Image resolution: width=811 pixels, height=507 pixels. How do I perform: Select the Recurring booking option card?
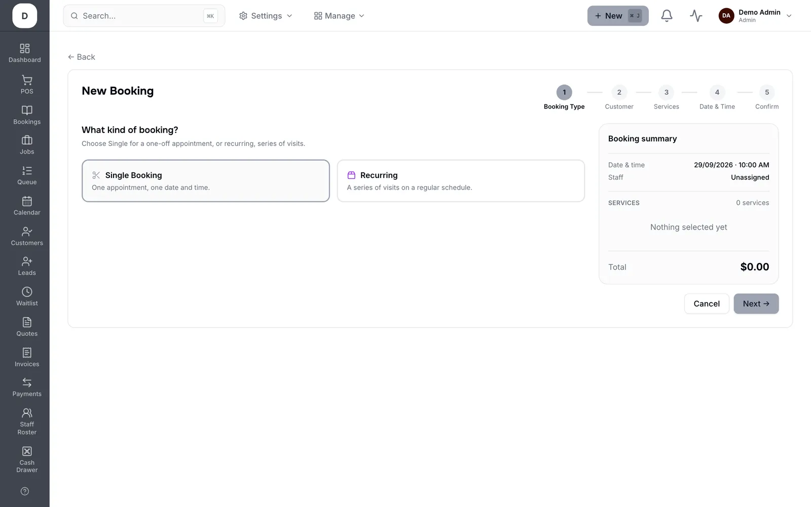[461, 181]
